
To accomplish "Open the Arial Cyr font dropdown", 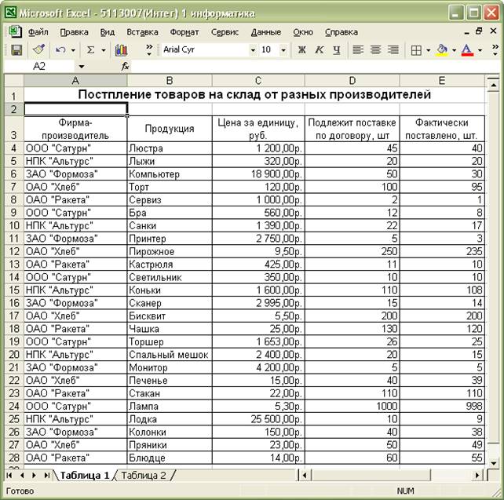I will 253,49.
